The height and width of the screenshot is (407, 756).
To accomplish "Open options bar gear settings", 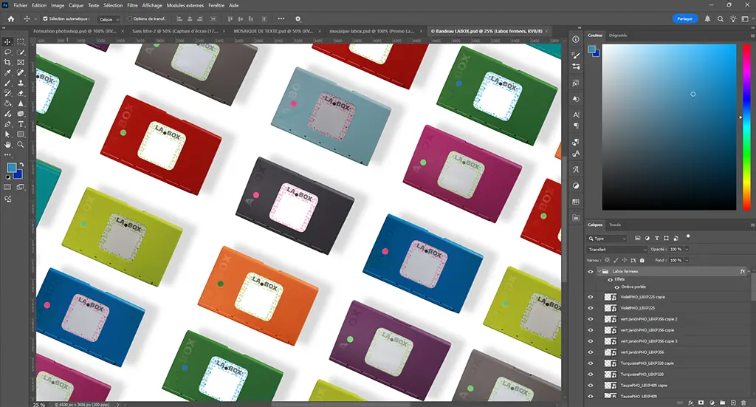I will [298, 18].
